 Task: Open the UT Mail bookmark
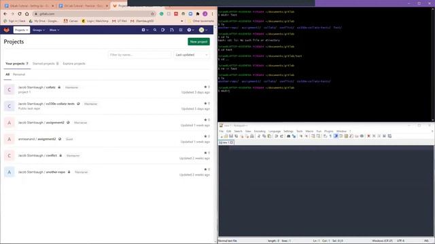coord(120,21)
